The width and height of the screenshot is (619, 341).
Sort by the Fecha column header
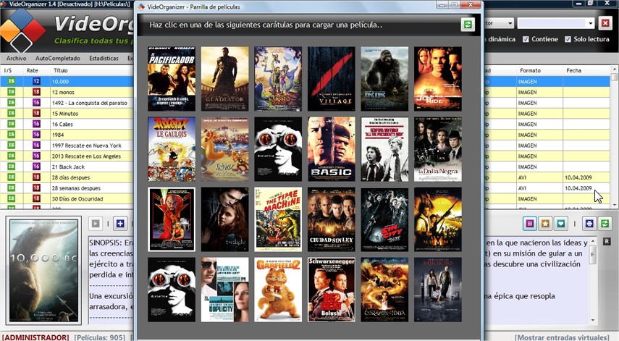coord(573,70)
